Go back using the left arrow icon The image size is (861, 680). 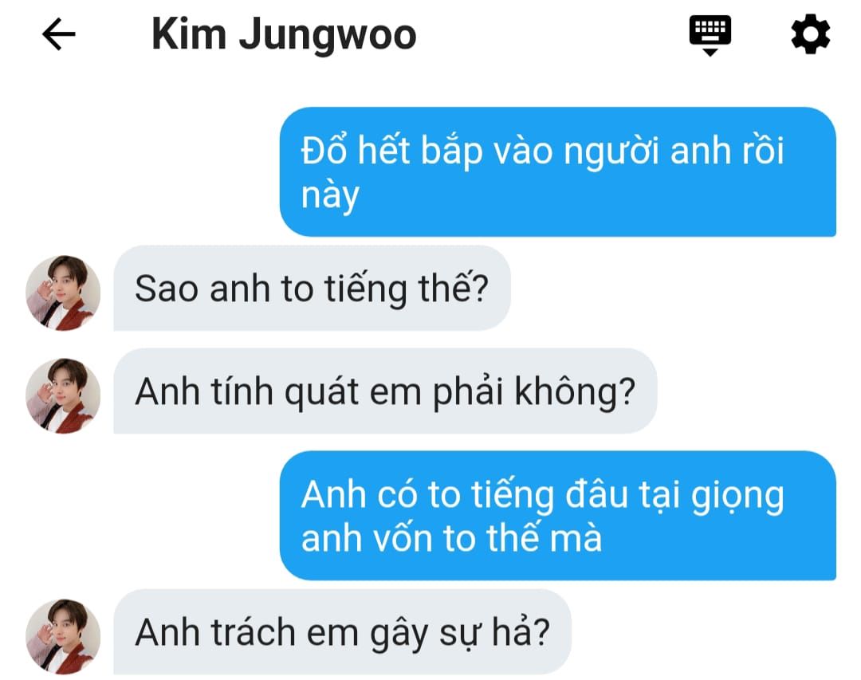tap(59, 34)
